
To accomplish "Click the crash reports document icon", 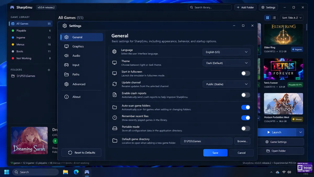I will click(114, 95).
